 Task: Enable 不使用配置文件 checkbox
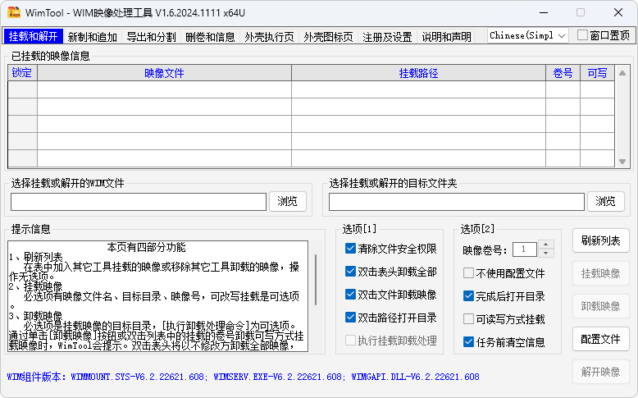[504, 273]
